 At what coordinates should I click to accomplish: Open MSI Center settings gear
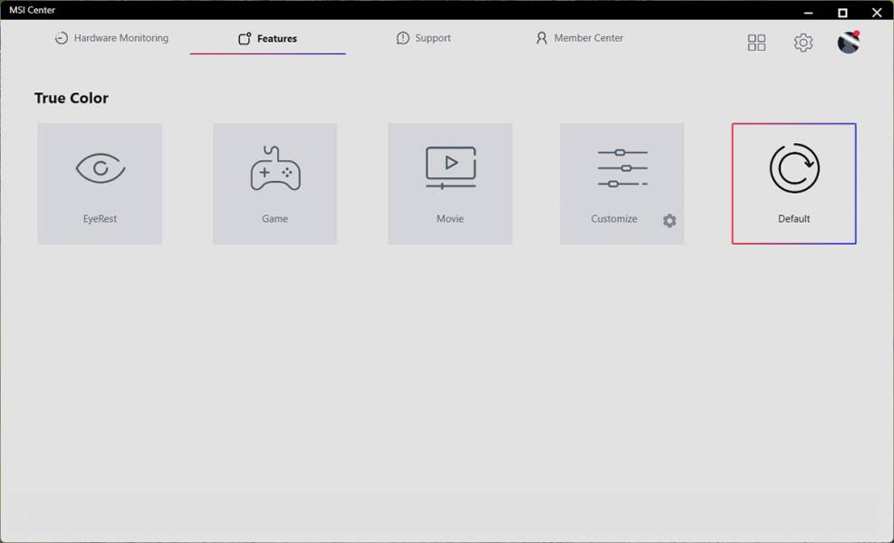point(803,43)
